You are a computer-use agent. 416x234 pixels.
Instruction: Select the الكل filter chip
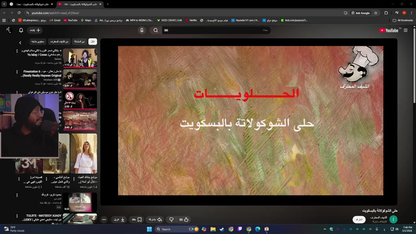point(93,42)
